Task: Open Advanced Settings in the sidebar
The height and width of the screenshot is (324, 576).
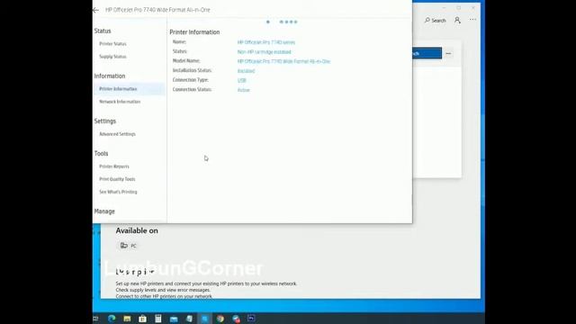Action: point(117,134)
